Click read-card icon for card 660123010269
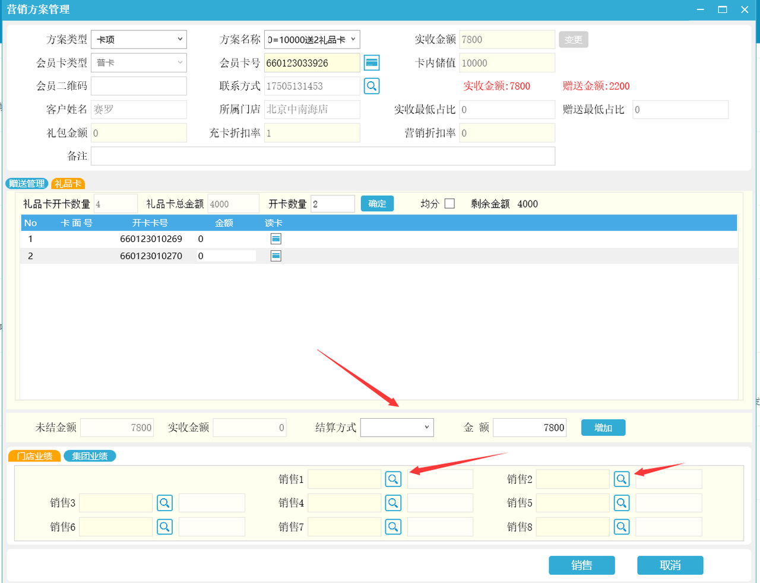 [275, 239]
